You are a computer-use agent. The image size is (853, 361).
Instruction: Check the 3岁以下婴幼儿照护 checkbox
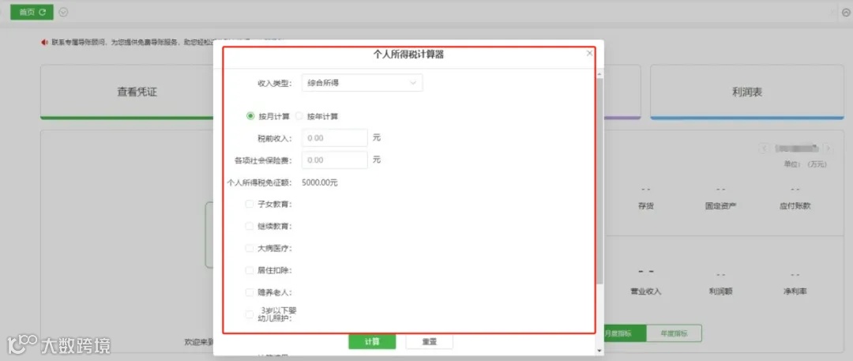click(249, 314)
